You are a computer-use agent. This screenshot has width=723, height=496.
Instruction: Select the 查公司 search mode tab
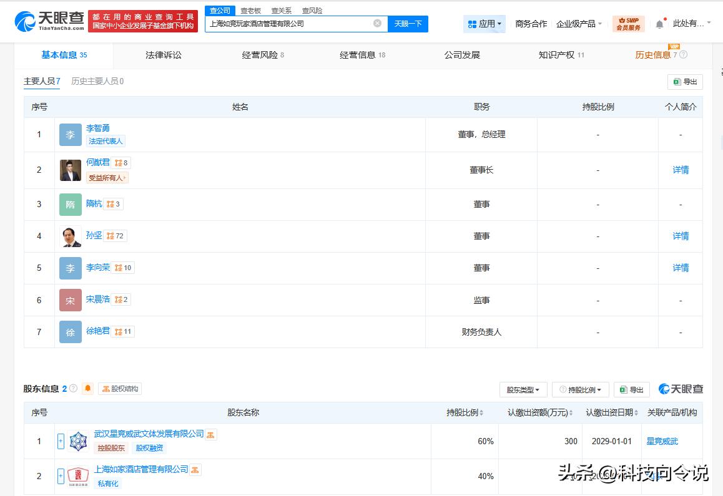(220, 11)
